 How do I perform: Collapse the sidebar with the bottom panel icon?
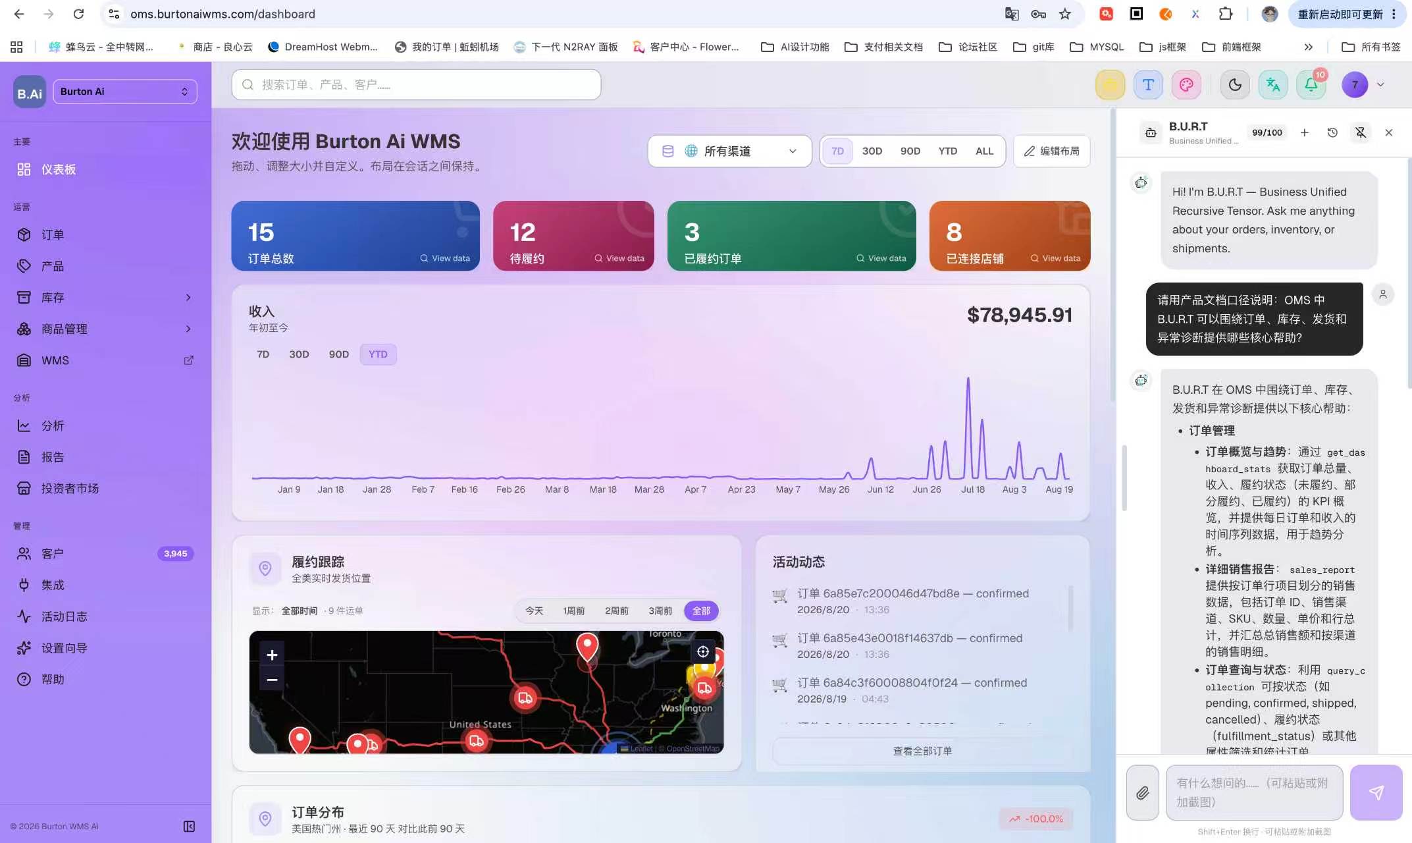(x=189, y=827)
